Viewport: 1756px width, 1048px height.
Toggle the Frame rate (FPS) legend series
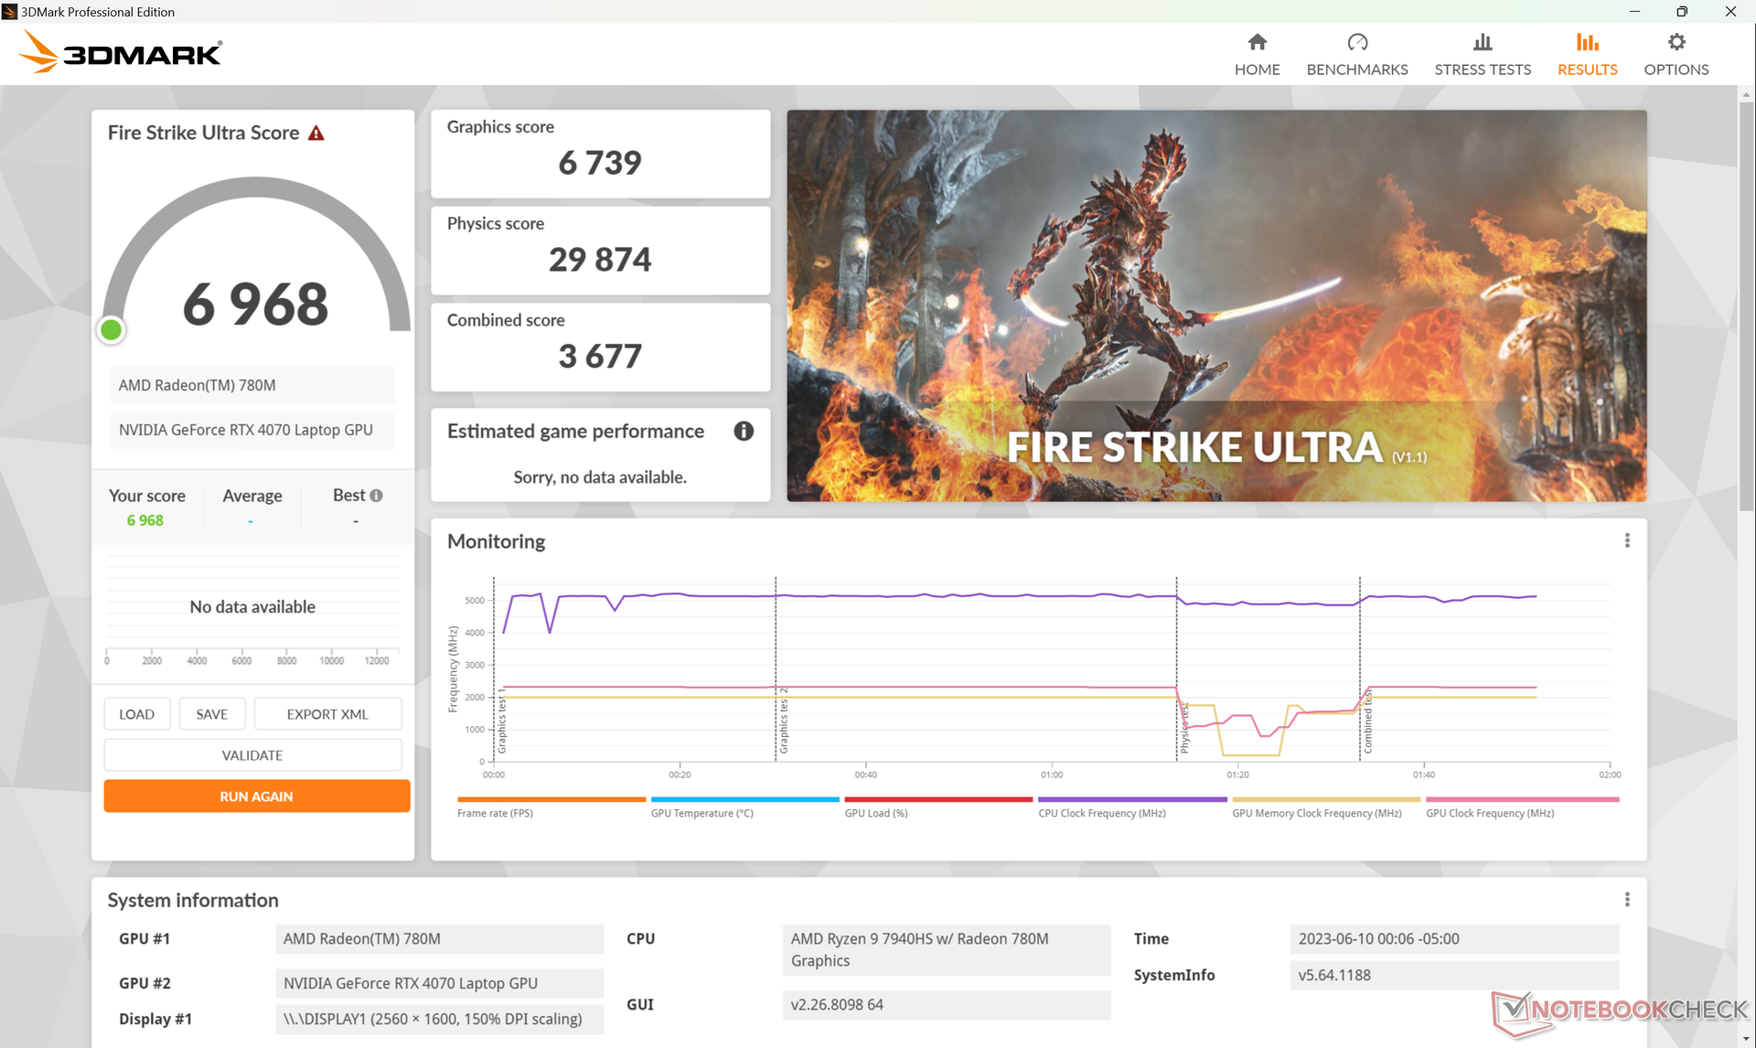pos(495,813)
